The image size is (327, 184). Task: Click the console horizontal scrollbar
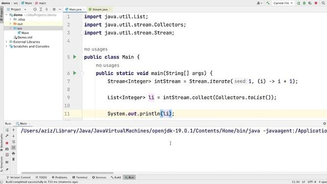[x=67, y=173]
